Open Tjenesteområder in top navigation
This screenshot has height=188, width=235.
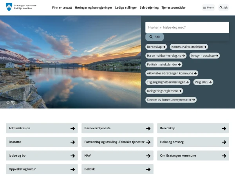click(174, 7)
